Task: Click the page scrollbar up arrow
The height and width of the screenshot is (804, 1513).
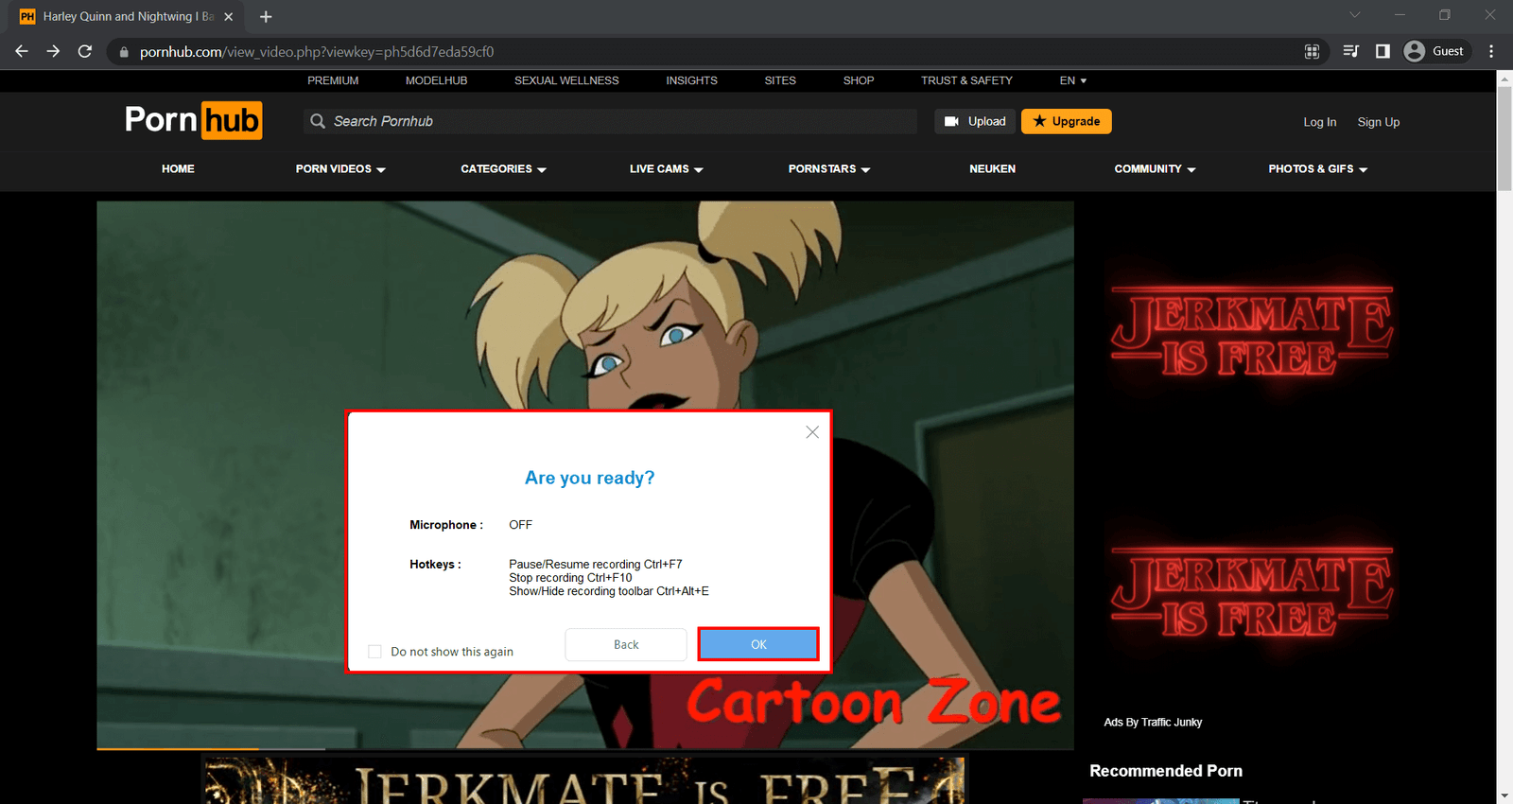Action: (1504, 79)
